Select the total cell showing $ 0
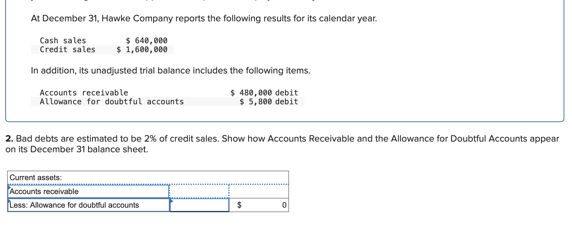 pos(259,205)
